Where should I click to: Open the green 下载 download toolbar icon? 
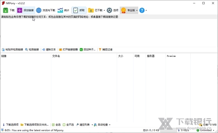coord(5,10)
